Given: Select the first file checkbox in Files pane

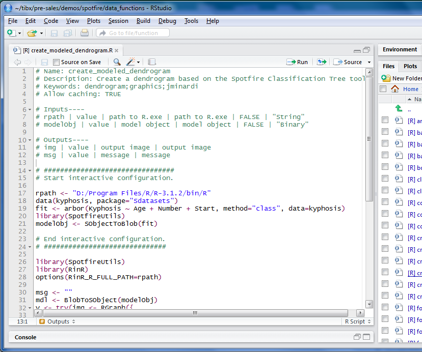Looking at the screenshot, I should click(385, 121).
